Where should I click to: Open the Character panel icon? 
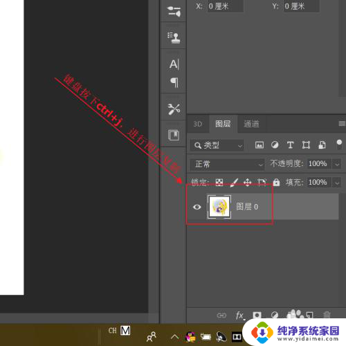[x=174, y=64]
